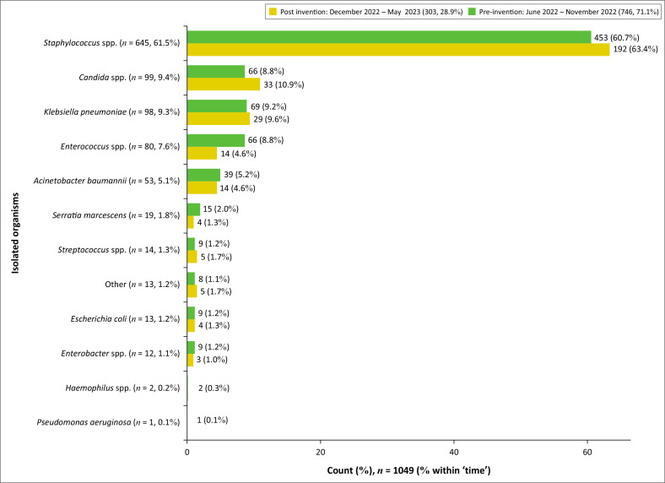Click the green Staphylococcus spp. bar
665x483 pixels.
point(388,37)
